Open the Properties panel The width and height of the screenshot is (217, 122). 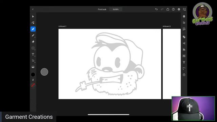[184, 23]
